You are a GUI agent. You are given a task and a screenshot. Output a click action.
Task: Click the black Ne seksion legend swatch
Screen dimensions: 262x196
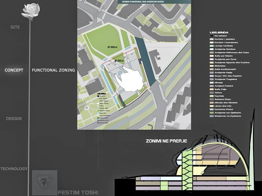(x=212, y=36)
